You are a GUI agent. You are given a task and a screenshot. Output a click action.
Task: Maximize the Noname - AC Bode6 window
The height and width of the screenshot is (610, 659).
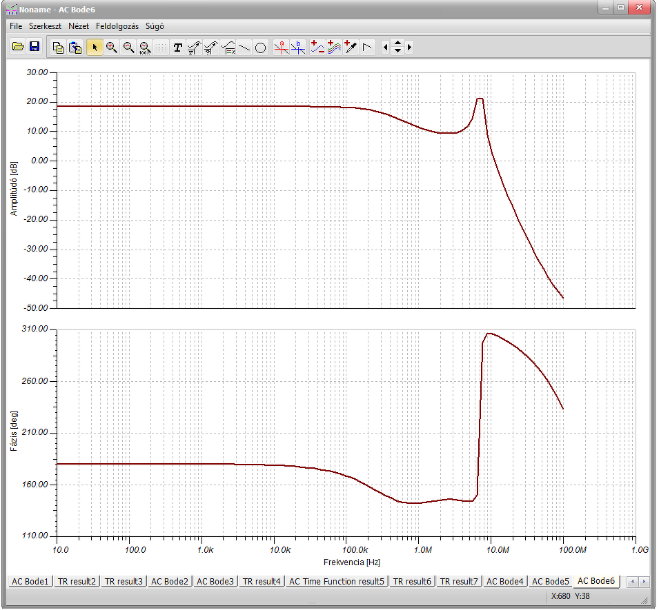click(621, 8)
